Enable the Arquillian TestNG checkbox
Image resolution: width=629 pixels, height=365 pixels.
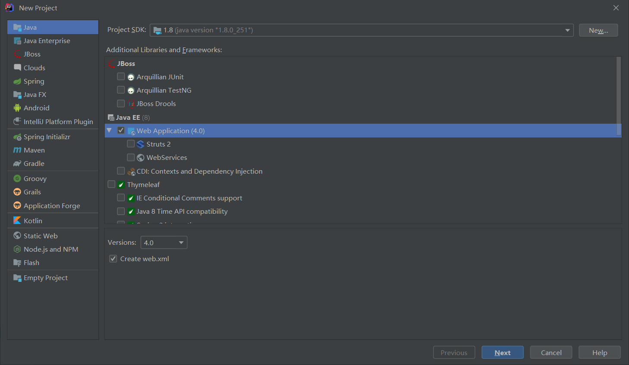pyautogui.click(x=121, y=90)
